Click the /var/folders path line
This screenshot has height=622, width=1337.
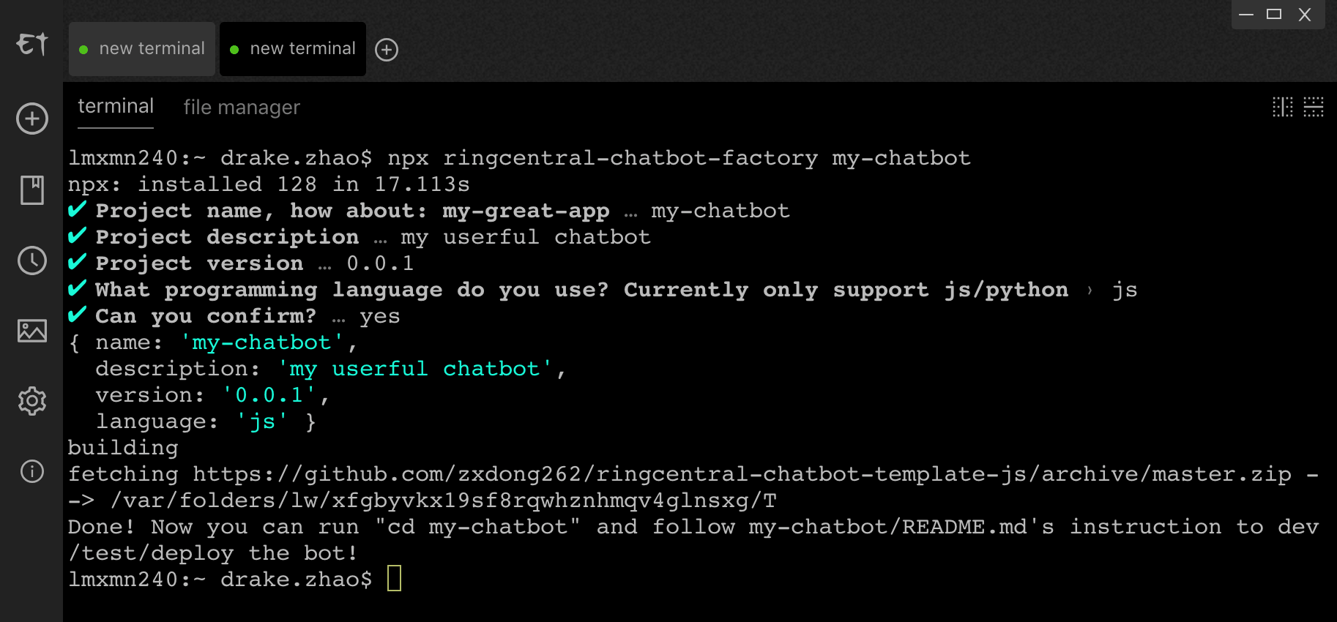coord(422,501)
